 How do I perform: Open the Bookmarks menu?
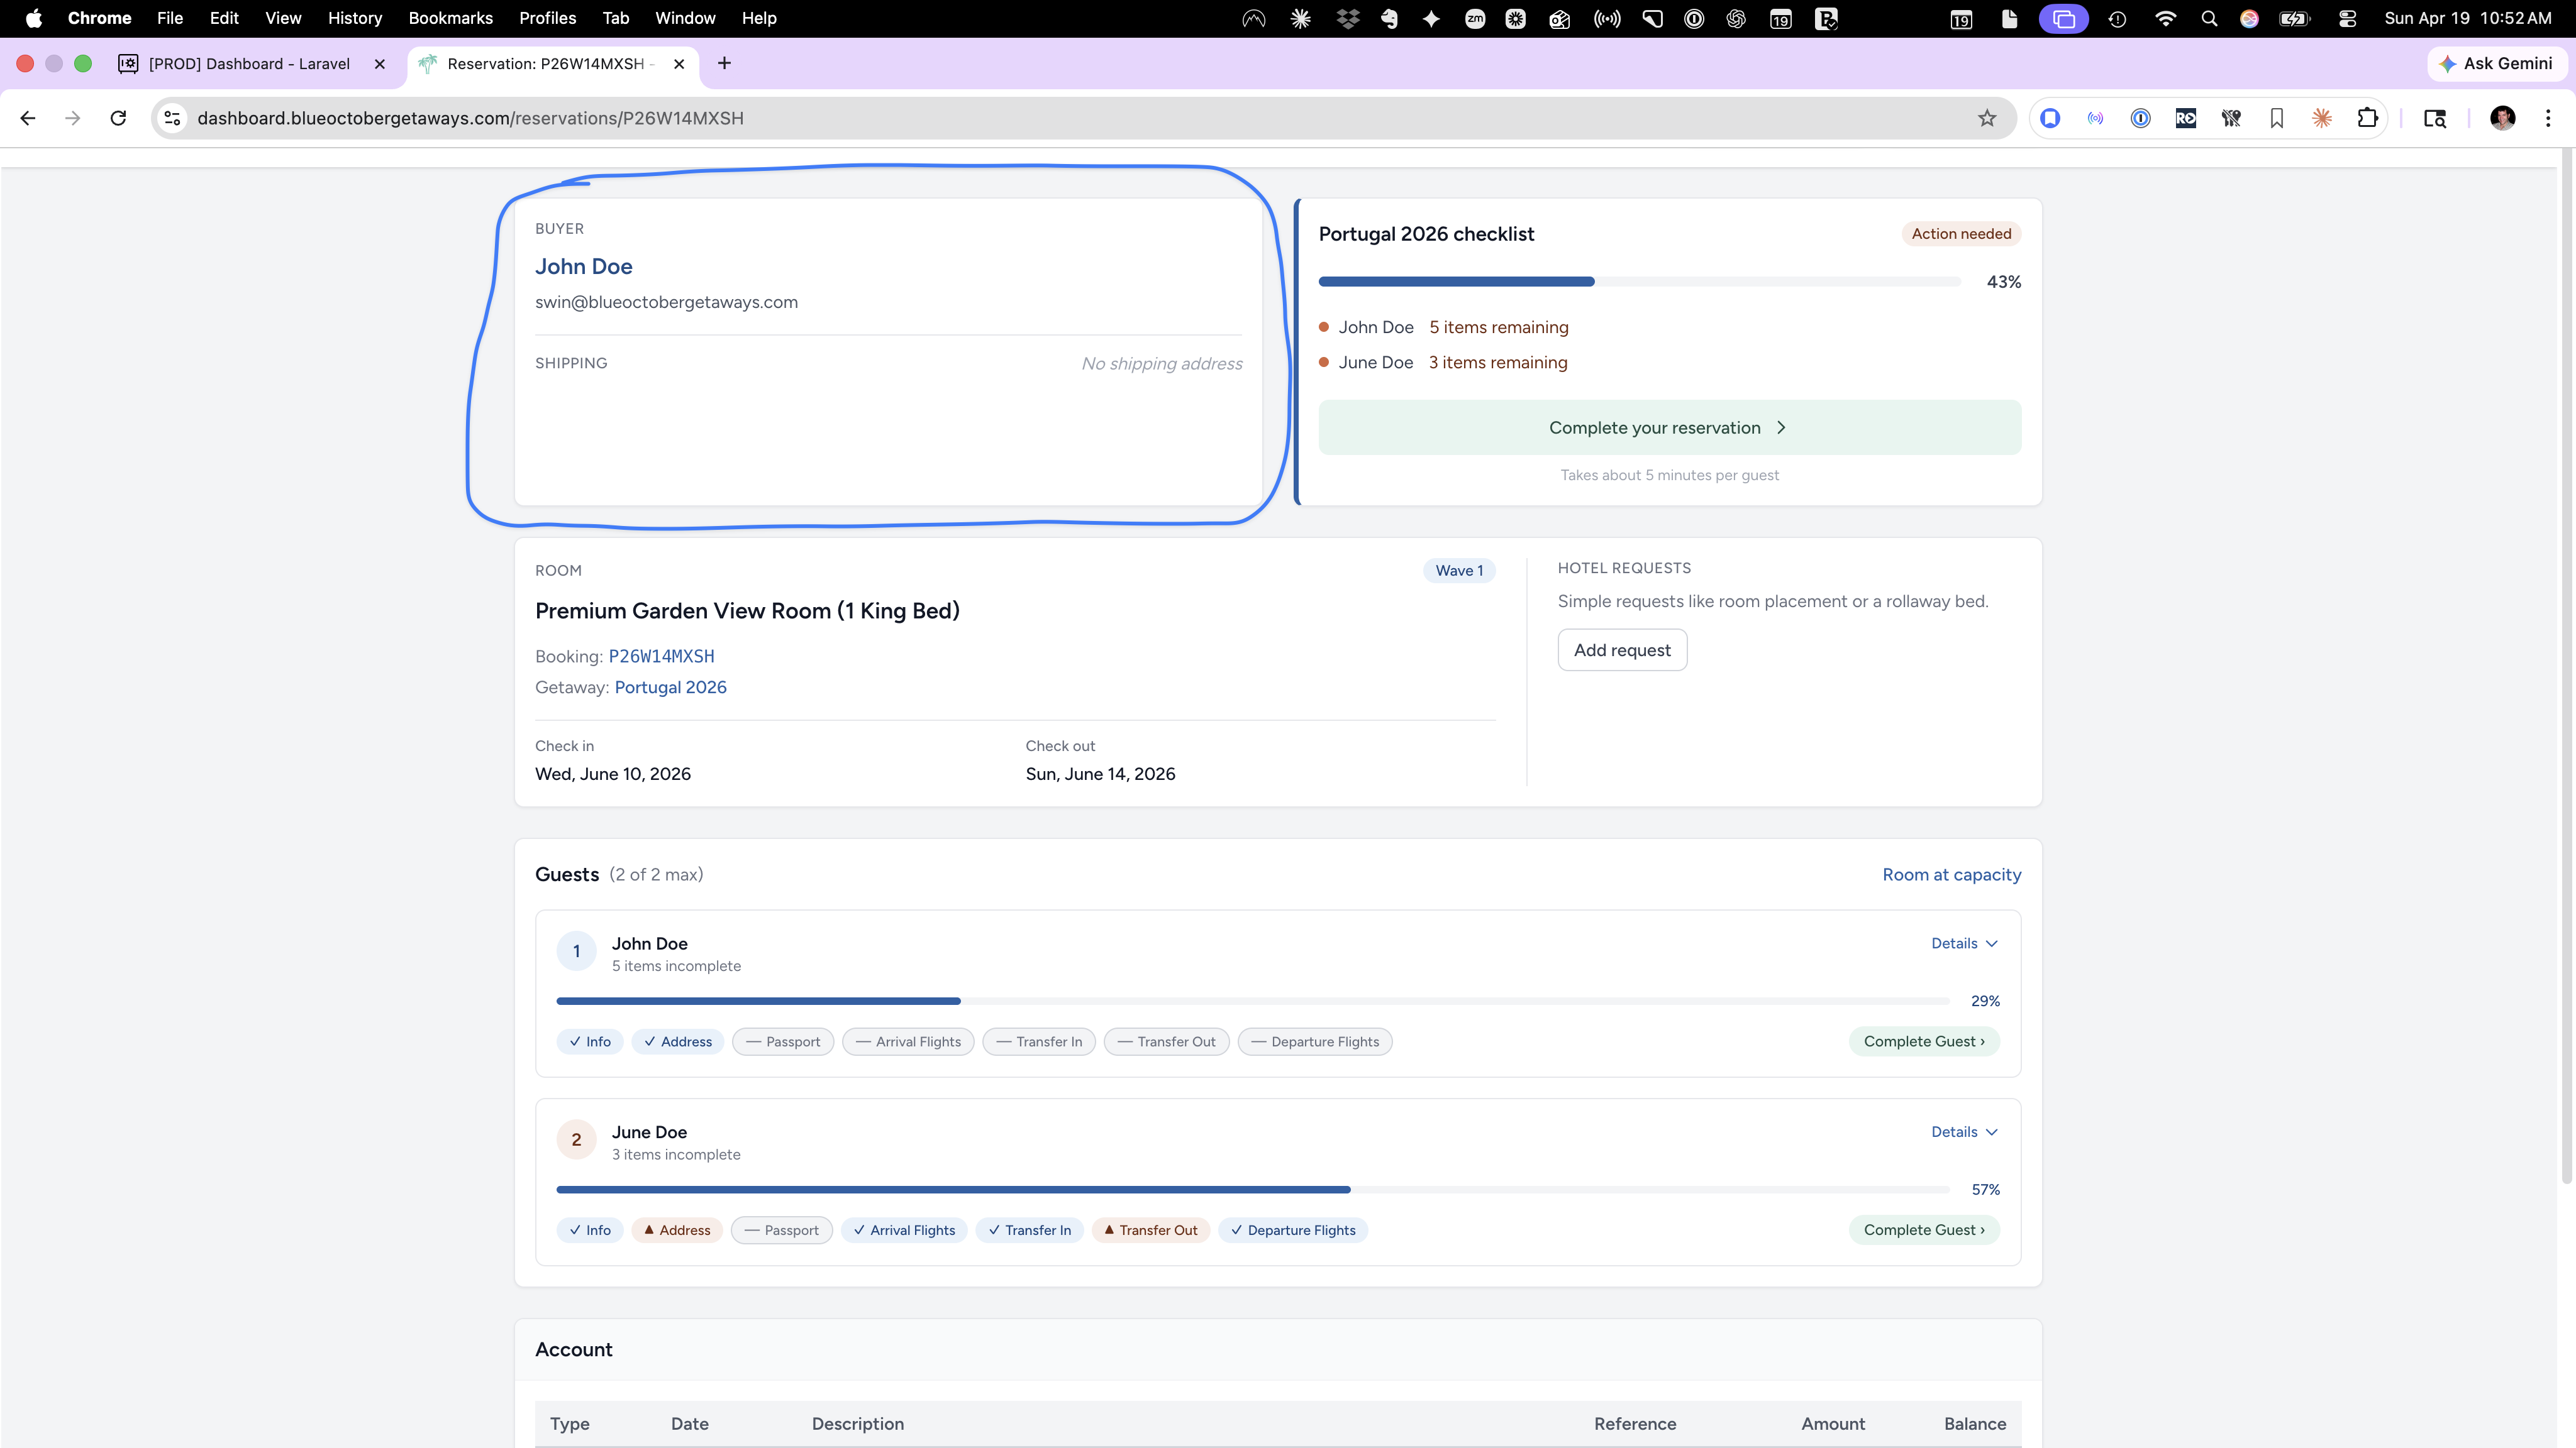pos(450,18)
